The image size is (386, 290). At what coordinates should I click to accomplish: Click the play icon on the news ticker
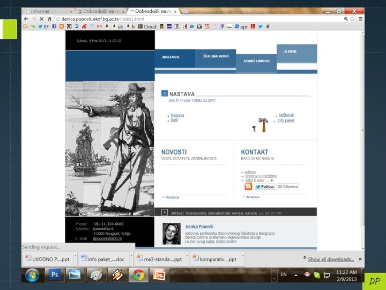[x=164, y=212]
